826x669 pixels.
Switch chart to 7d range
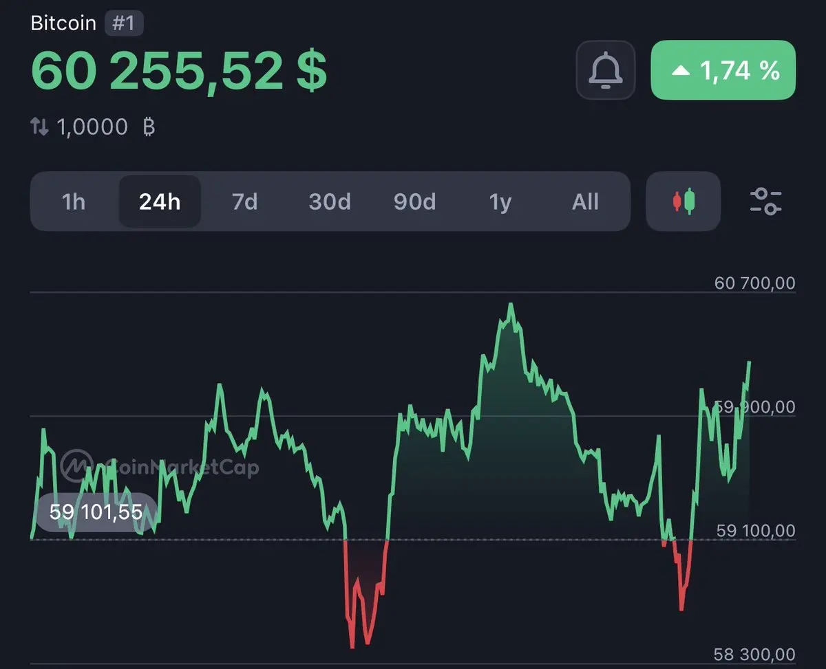(244, 201)
